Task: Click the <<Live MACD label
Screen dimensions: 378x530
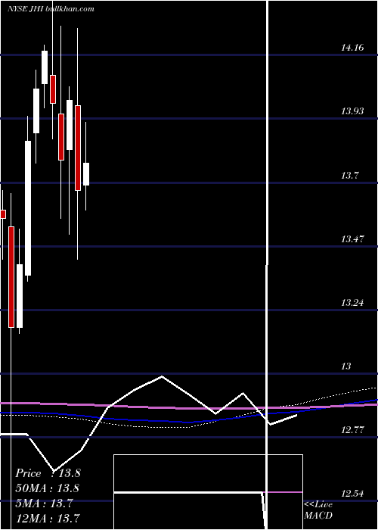Action: (318, 510)
